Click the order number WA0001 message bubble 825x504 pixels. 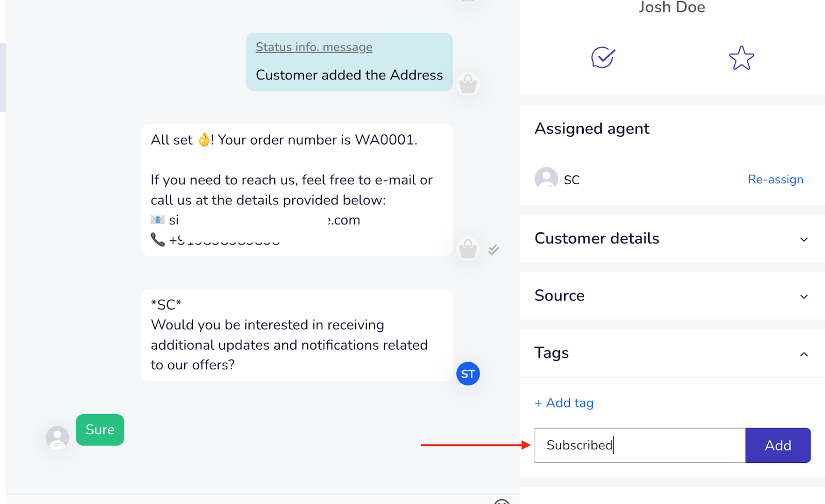[x=297, y=190]
